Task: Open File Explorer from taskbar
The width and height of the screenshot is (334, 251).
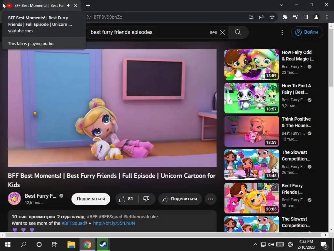Action: [71, 244]
